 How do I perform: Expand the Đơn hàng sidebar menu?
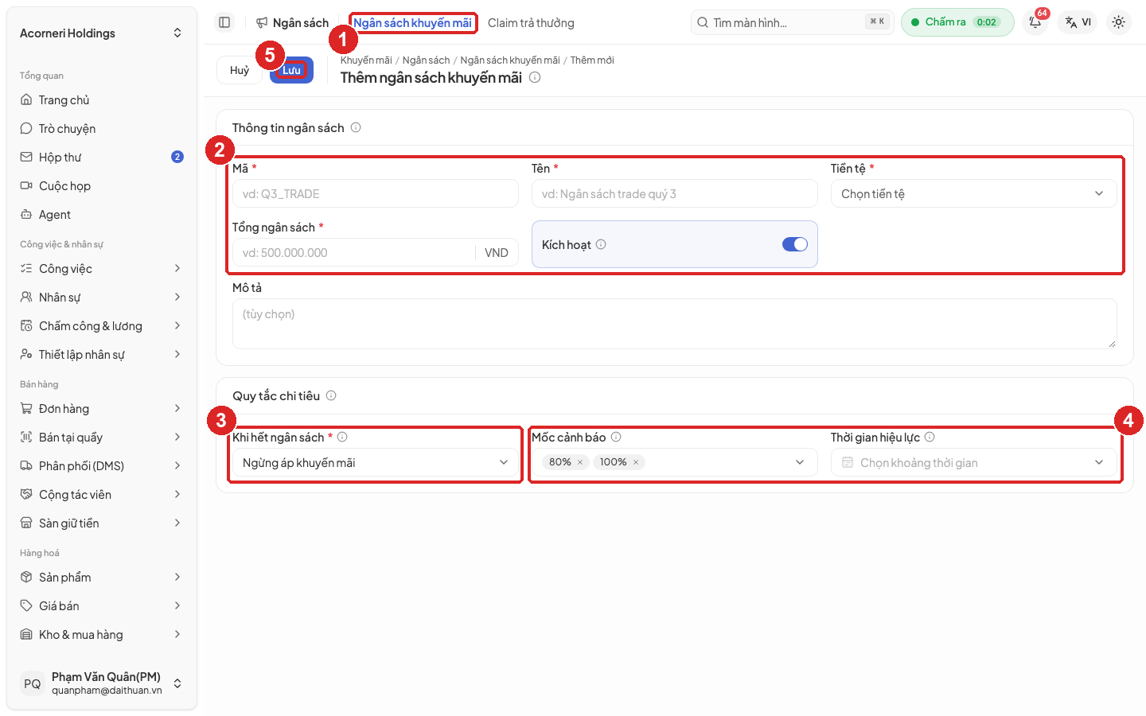(x=102, y=409)
